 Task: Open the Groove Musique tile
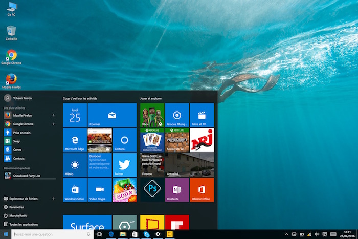click(x=177, y=115)
